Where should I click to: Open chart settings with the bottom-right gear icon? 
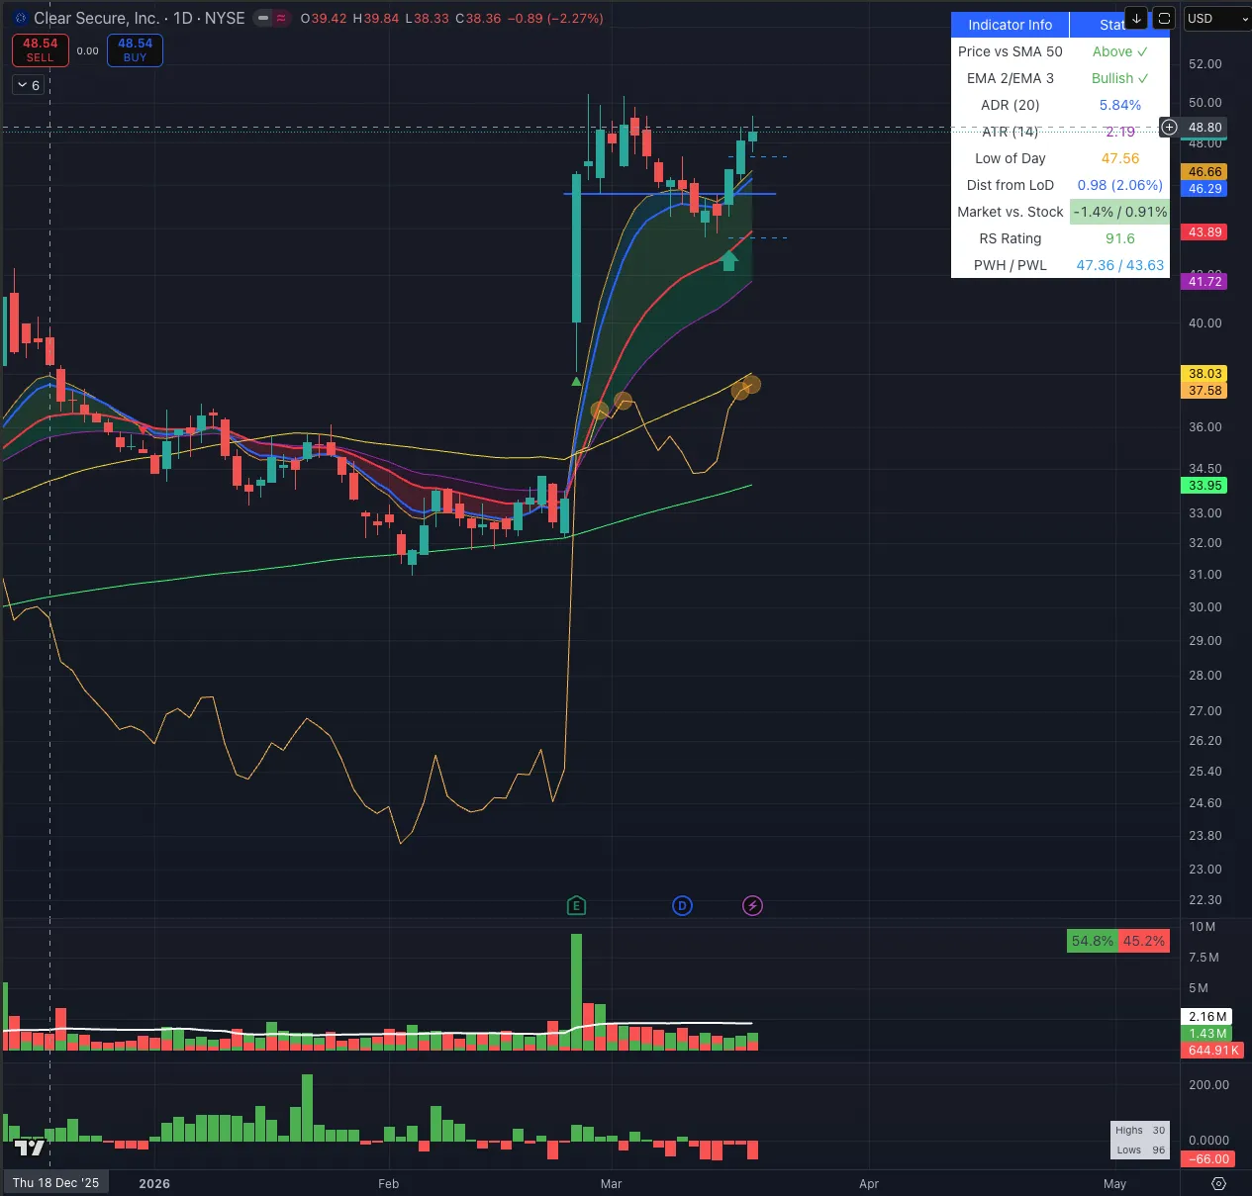(1218, 1183)
